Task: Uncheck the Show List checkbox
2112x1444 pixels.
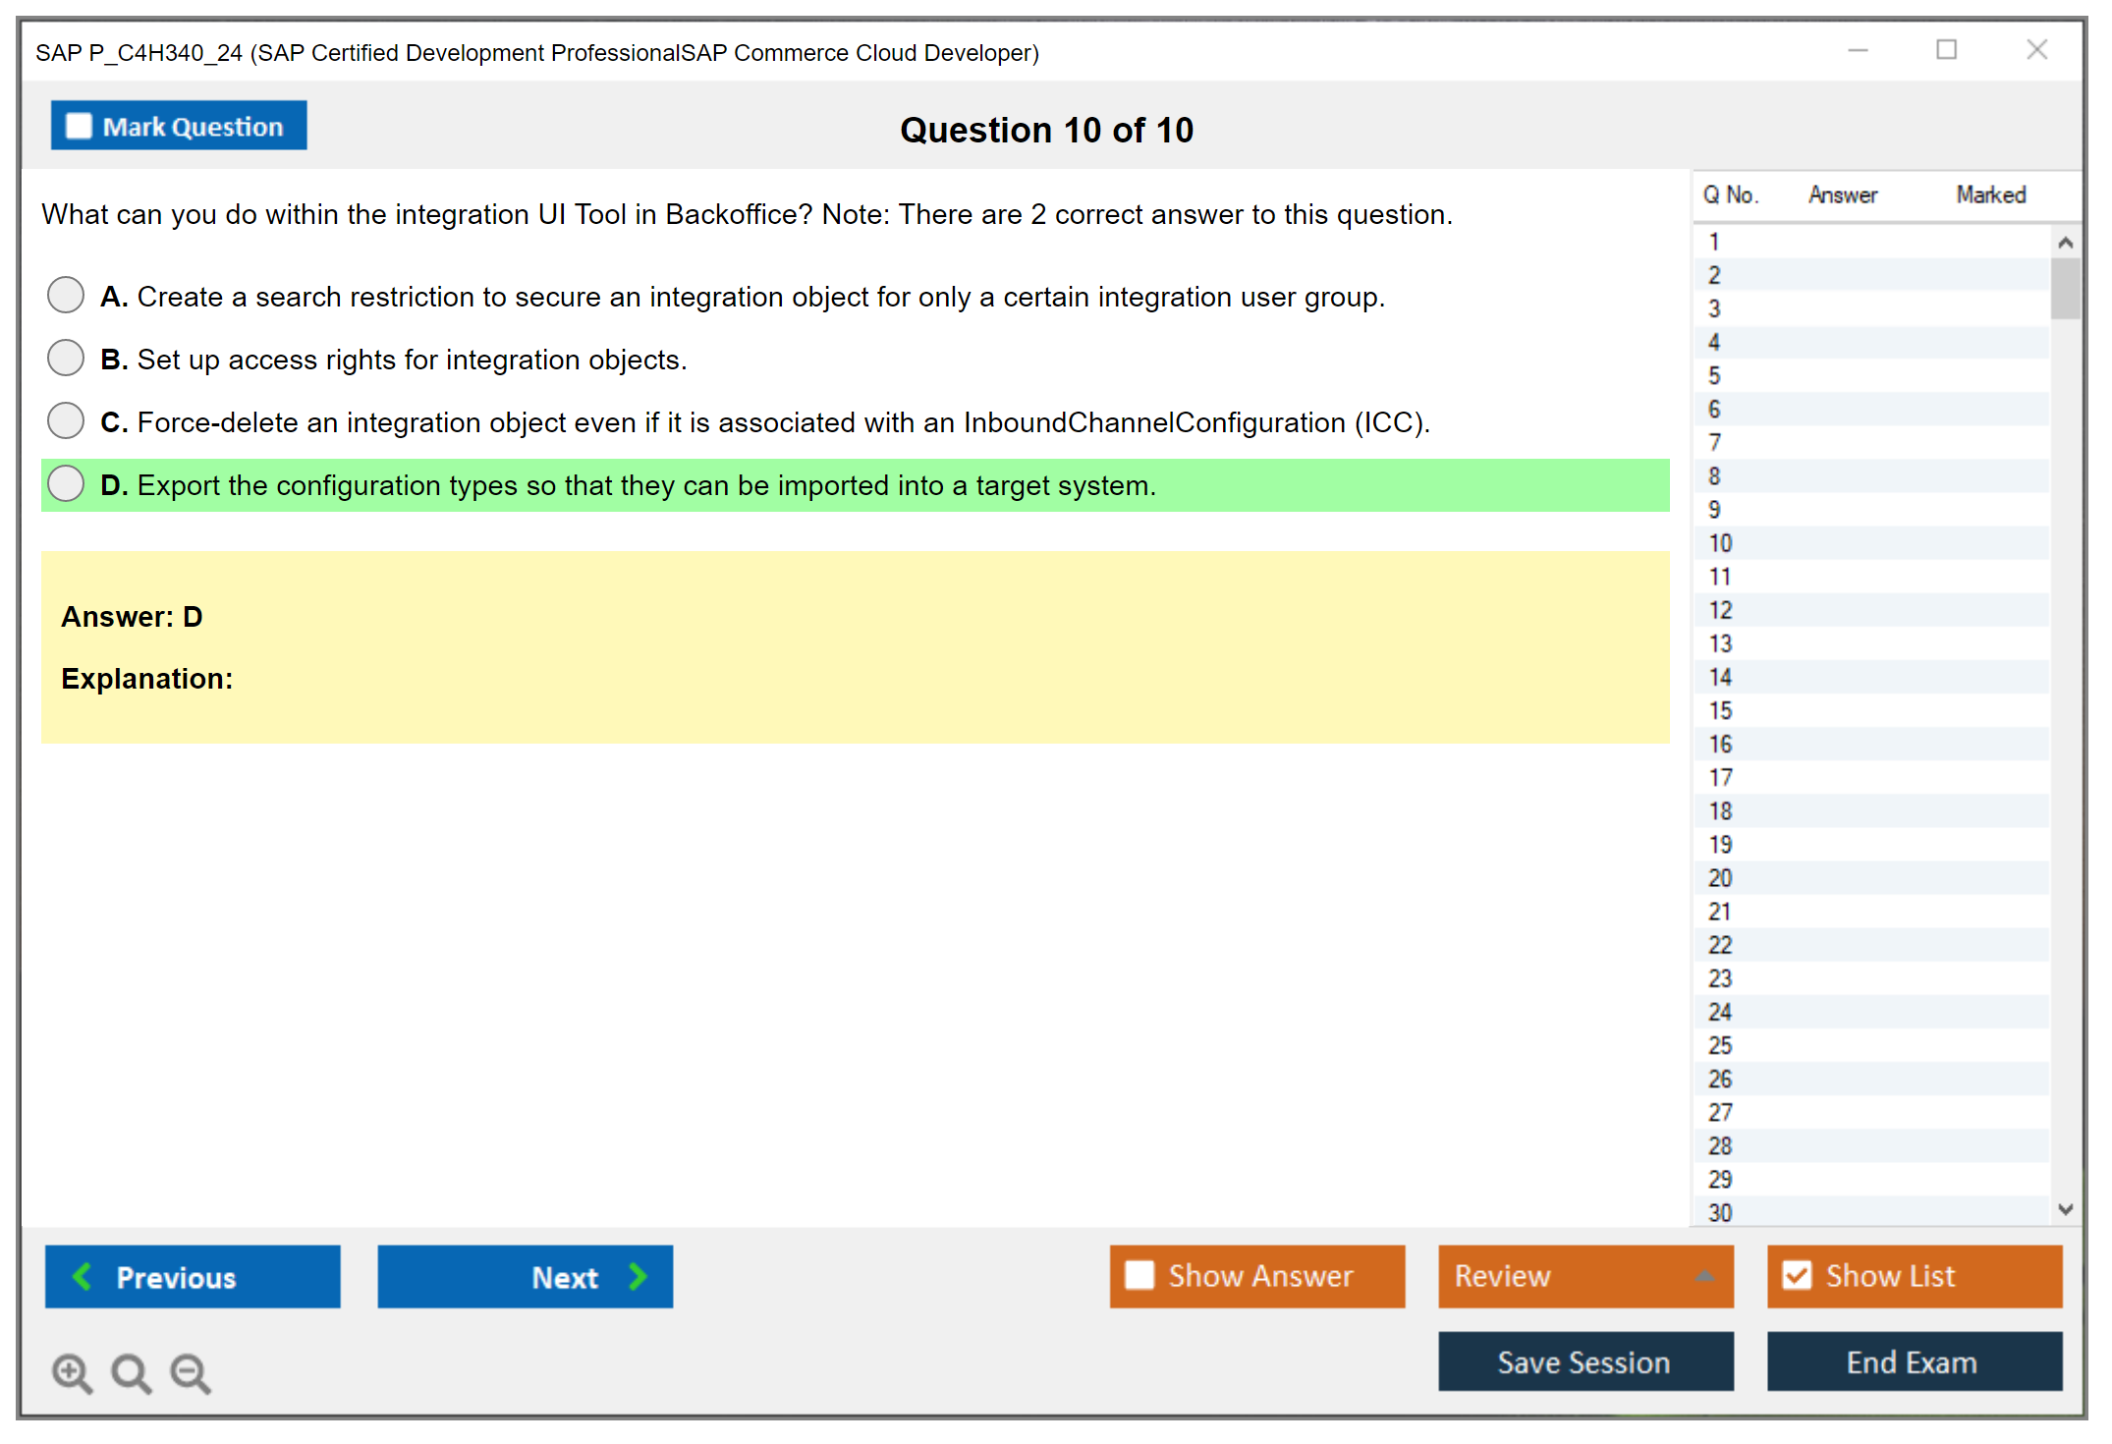Action: coord(1797,1275)
